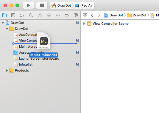The image size is (159, 113).
Task: Select the DrawDot scheme in toolbar
Action: click(61, 5)
